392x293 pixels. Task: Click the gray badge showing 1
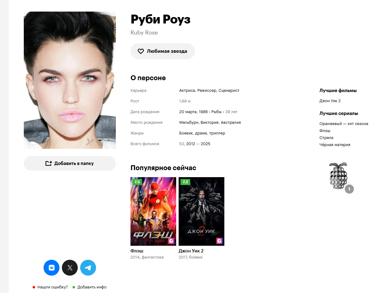349,189
